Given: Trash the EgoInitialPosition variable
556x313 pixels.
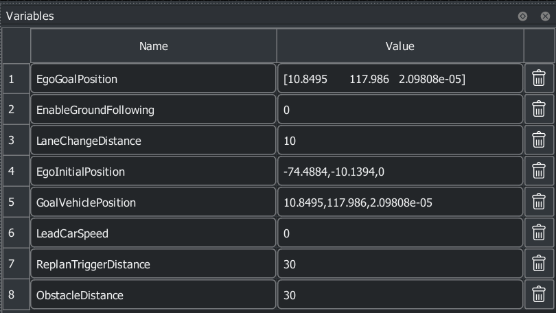Looking at the screenshot, I should [x=539, y=172].
